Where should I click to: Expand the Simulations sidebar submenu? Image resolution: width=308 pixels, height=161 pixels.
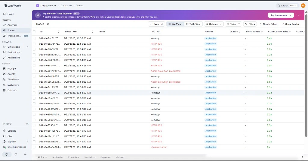[27, 47]
